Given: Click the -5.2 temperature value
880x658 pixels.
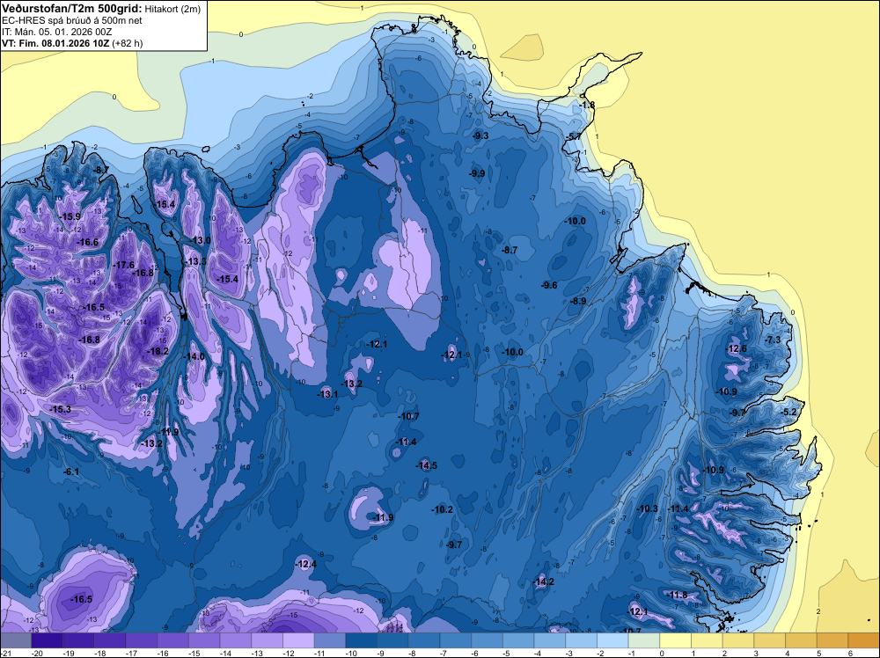Looking at the screenshot, I should (x=788, y=412).
